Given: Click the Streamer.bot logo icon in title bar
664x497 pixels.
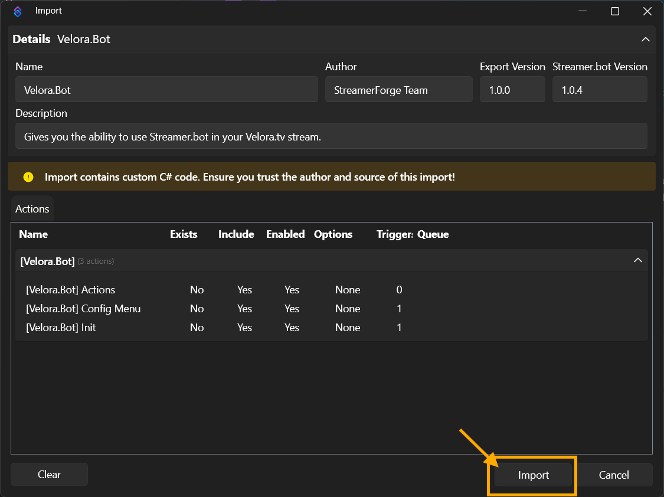Looking at the screenshot, I should (18, 11).
